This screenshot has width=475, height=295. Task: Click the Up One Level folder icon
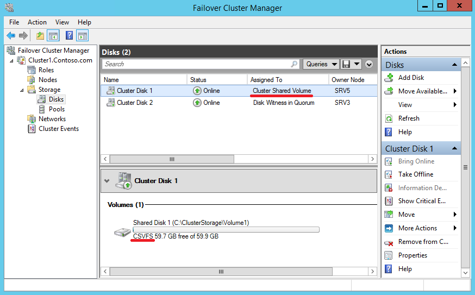(40, 36)
